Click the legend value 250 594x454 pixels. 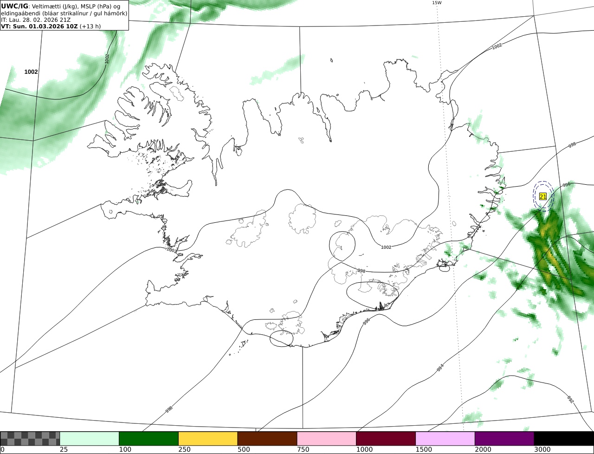click(184, 450)
